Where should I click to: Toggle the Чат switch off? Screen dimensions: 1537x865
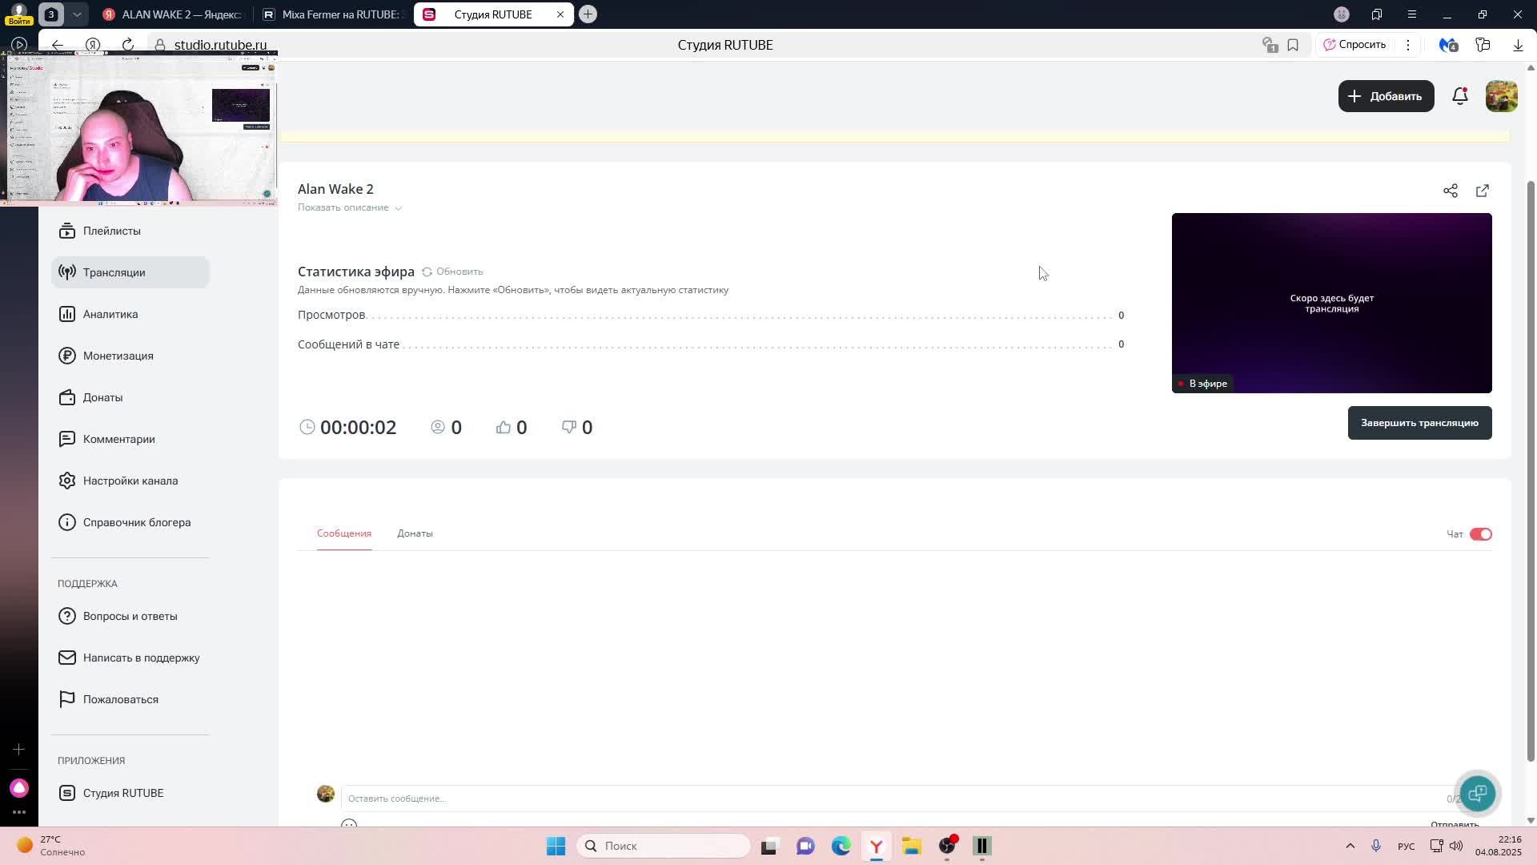(1480, 534)
